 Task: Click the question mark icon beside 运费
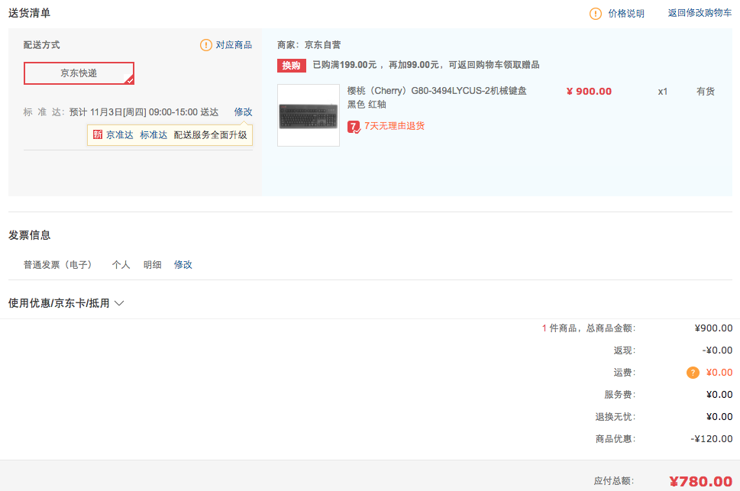coord(692,372)
